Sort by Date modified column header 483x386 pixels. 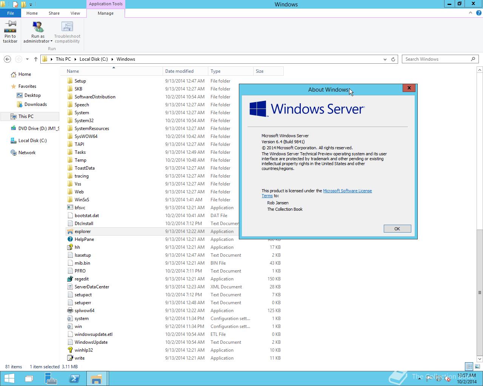(185, 71)
